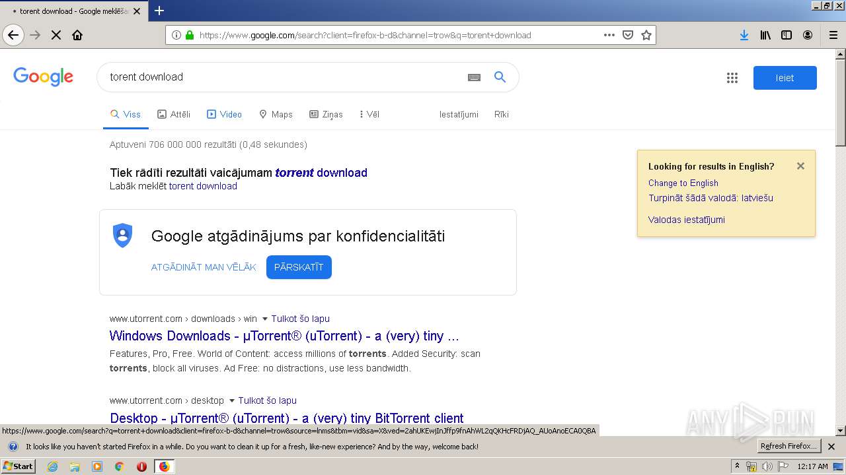846x475 pixels.
Task: Click the taskbar clock 12:17 AM
Action: [812, 466]
